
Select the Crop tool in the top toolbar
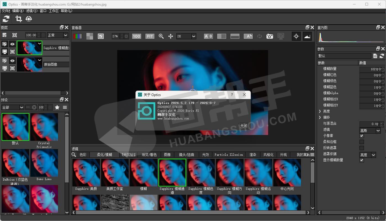point(18,19)
